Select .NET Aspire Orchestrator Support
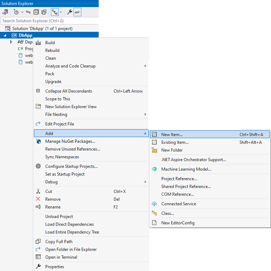The width and height of the screenshot is (271, 271). tap(210, 160)
